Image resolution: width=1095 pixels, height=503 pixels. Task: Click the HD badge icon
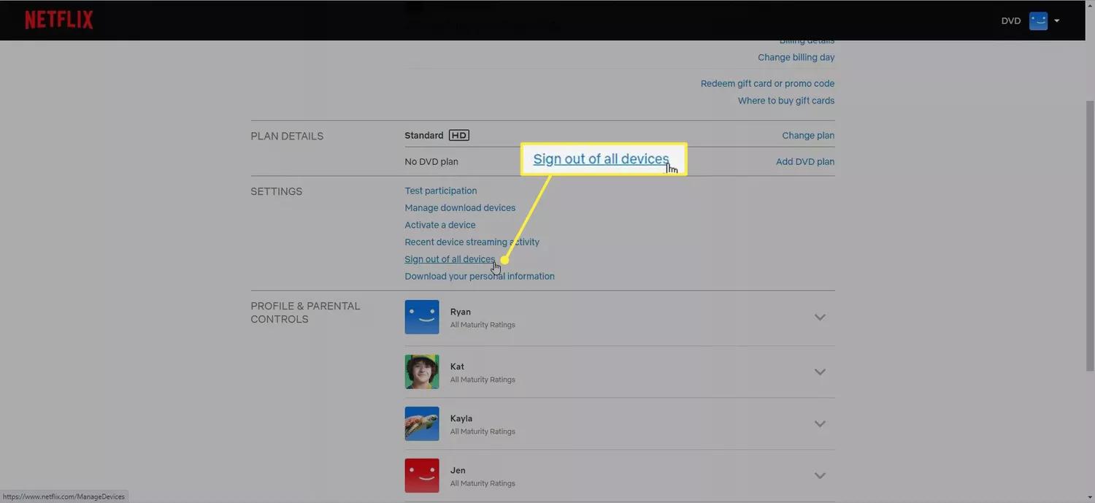pyautogui.click(x=459, y=135)
